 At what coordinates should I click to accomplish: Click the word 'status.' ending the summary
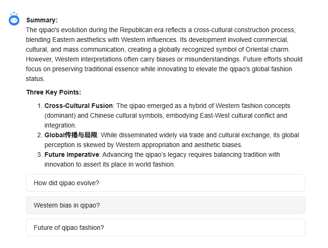click(35, 79)
